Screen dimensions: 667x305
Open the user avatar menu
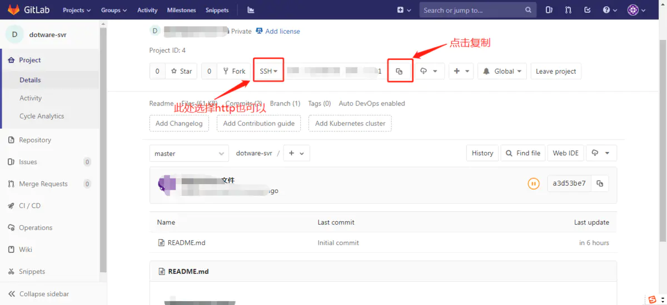636,10
